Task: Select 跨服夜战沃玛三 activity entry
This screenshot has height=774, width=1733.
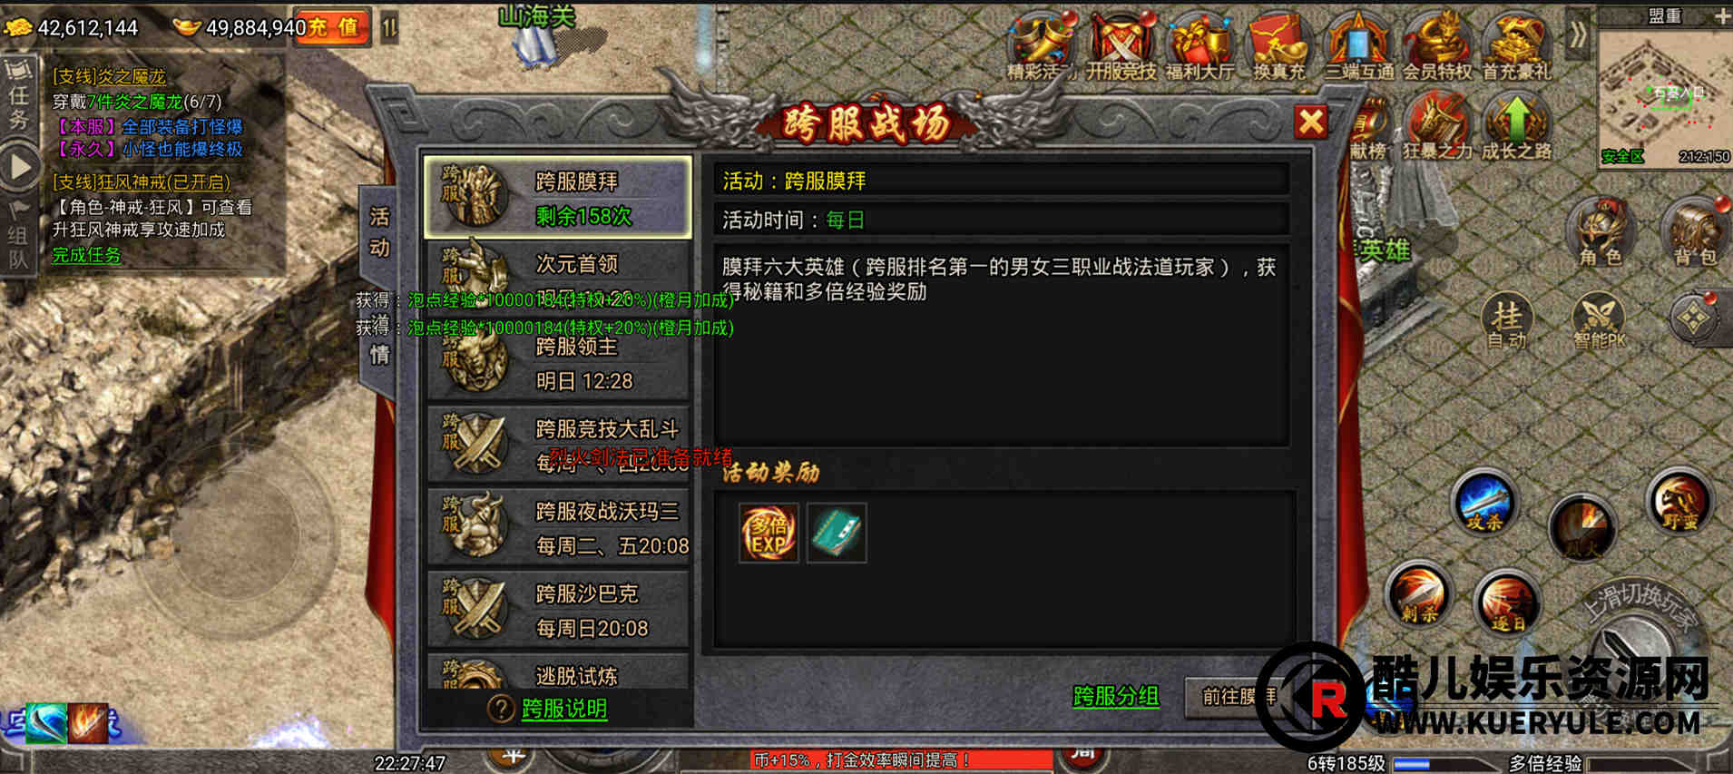Action: pyautogui.click(x=558, y=527)
